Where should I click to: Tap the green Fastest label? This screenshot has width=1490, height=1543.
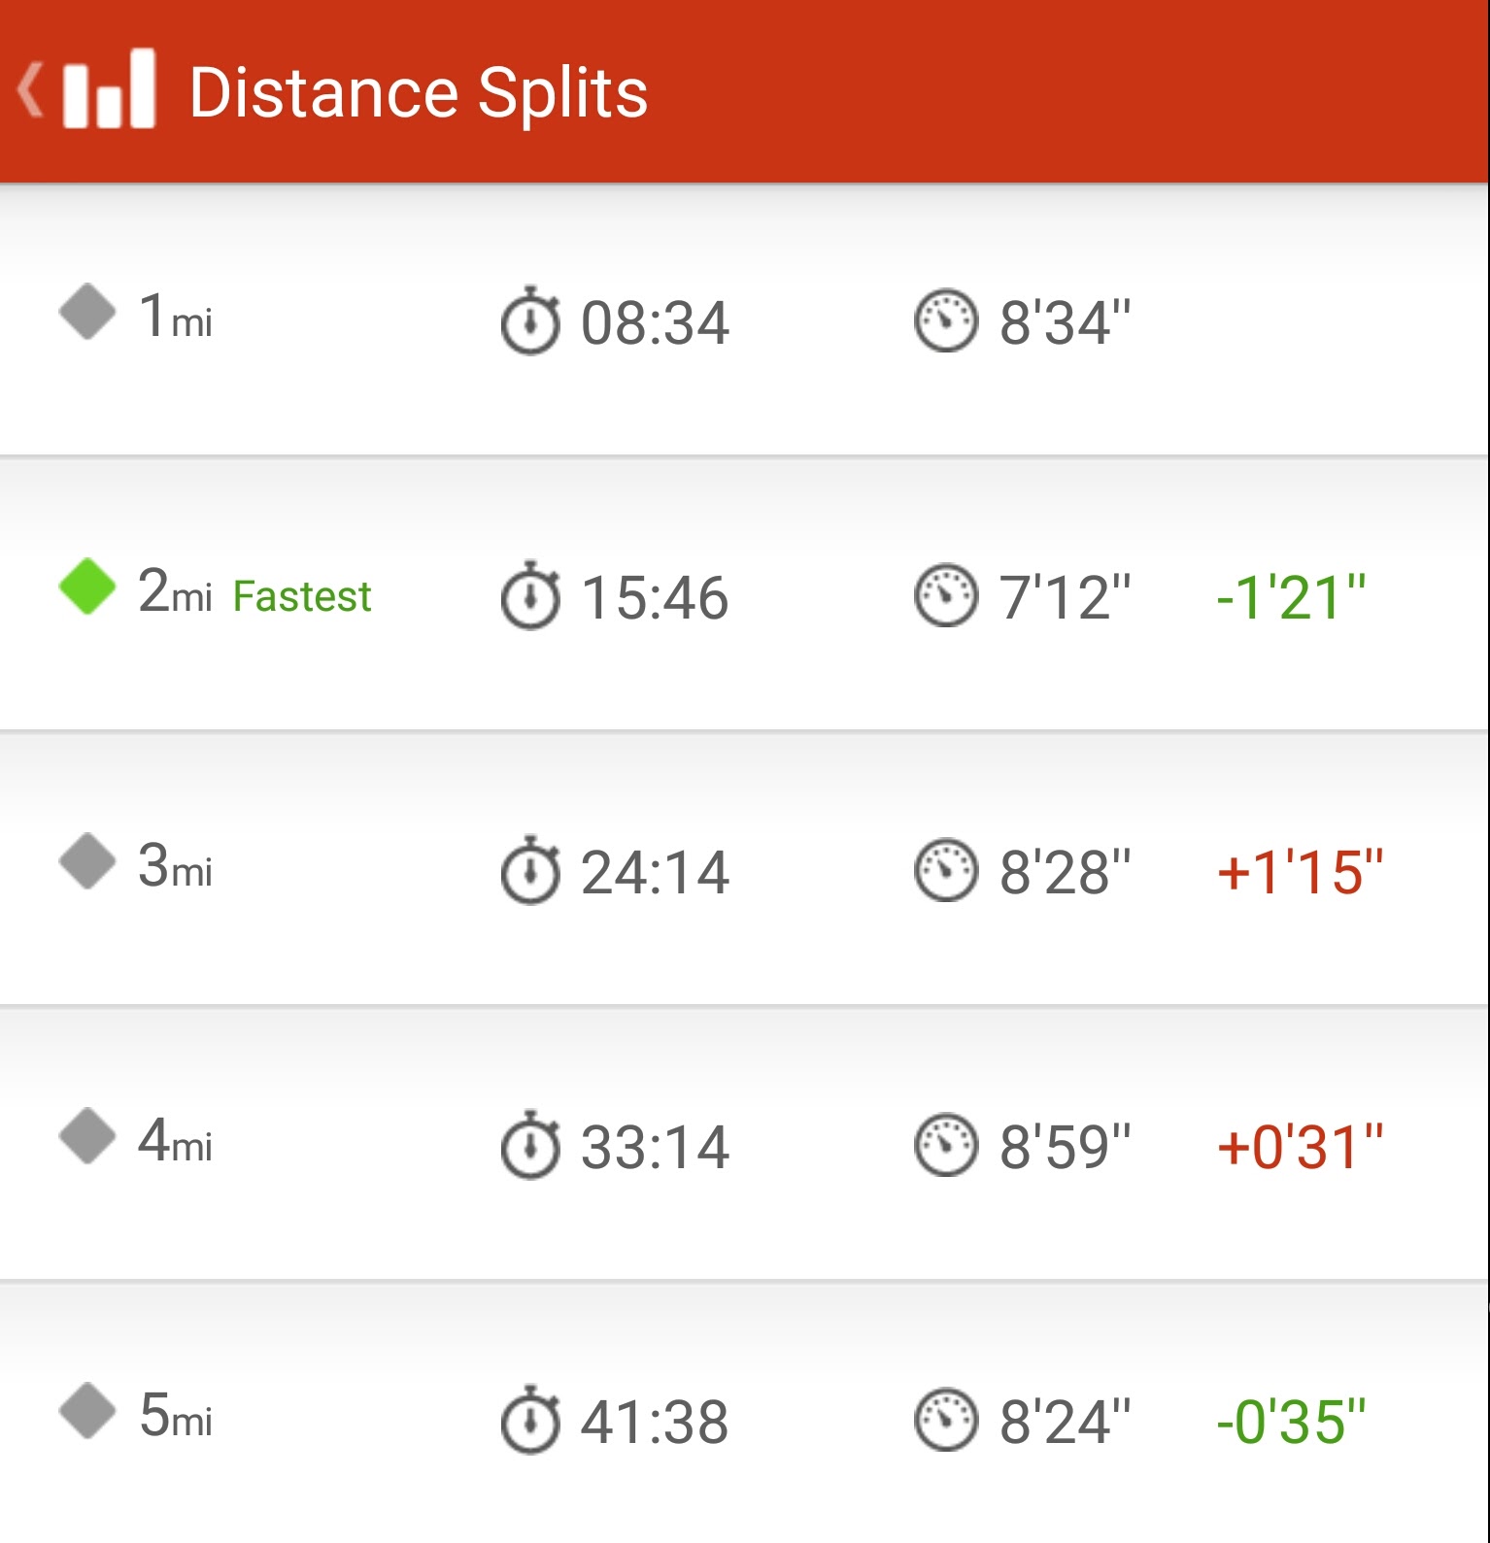(302, 596)
